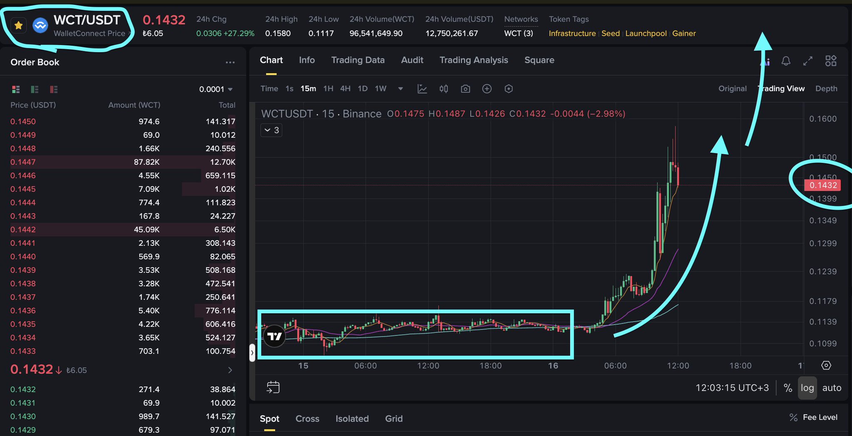
Task: Click the yellow star favorite icon
Action: (18, 26)
